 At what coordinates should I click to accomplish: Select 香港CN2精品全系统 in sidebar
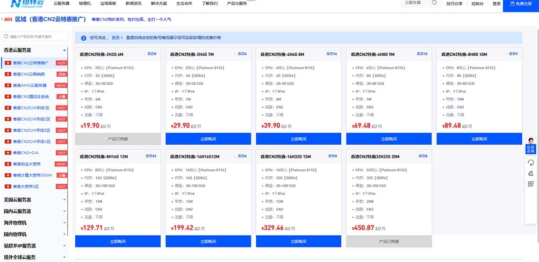point(31,96)
